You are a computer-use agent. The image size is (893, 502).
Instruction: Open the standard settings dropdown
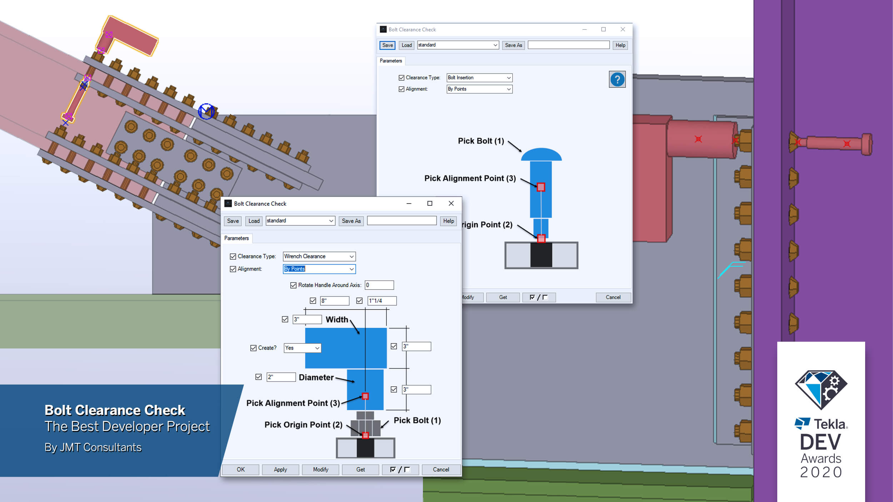[330, 221]
